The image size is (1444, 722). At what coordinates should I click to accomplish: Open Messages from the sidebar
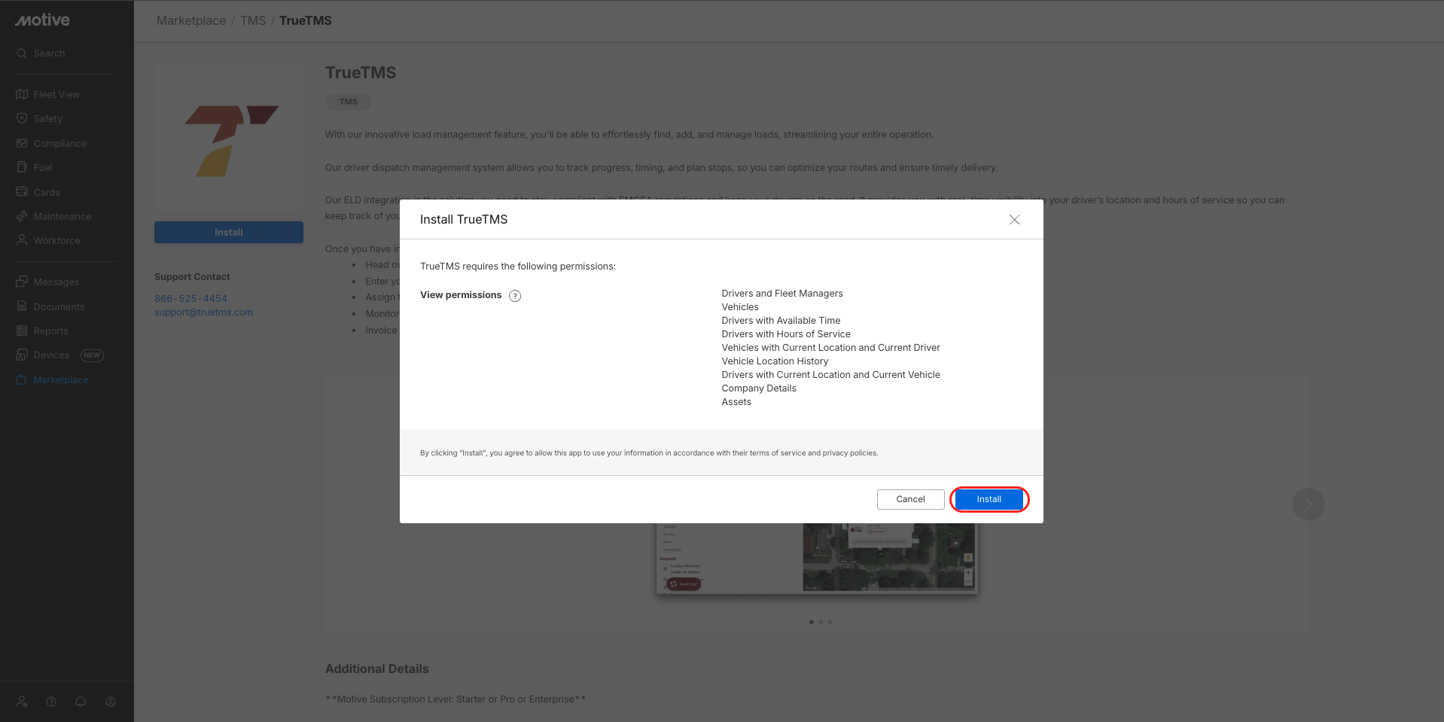click(47, 282)
